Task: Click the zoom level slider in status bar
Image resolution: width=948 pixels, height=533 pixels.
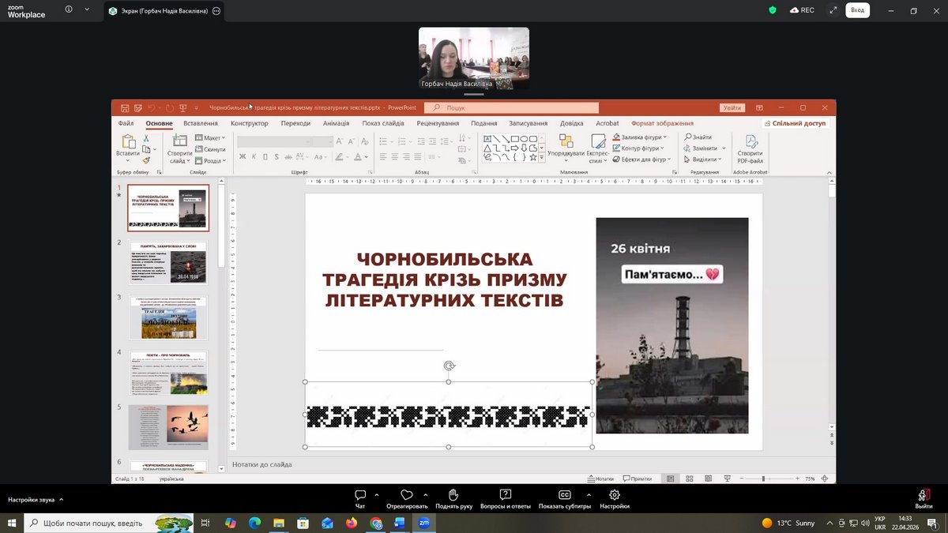Action: coord(764,479)
